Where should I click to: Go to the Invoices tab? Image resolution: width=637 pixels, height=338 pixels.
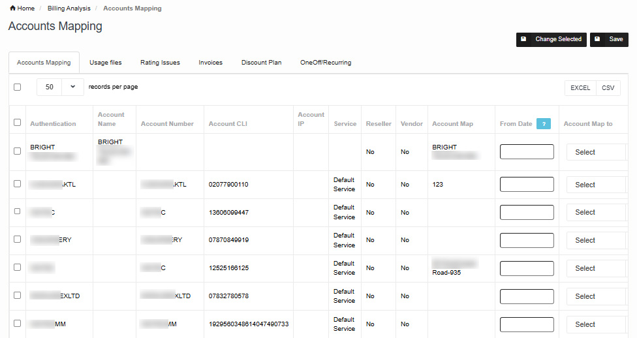click(210, 63)
